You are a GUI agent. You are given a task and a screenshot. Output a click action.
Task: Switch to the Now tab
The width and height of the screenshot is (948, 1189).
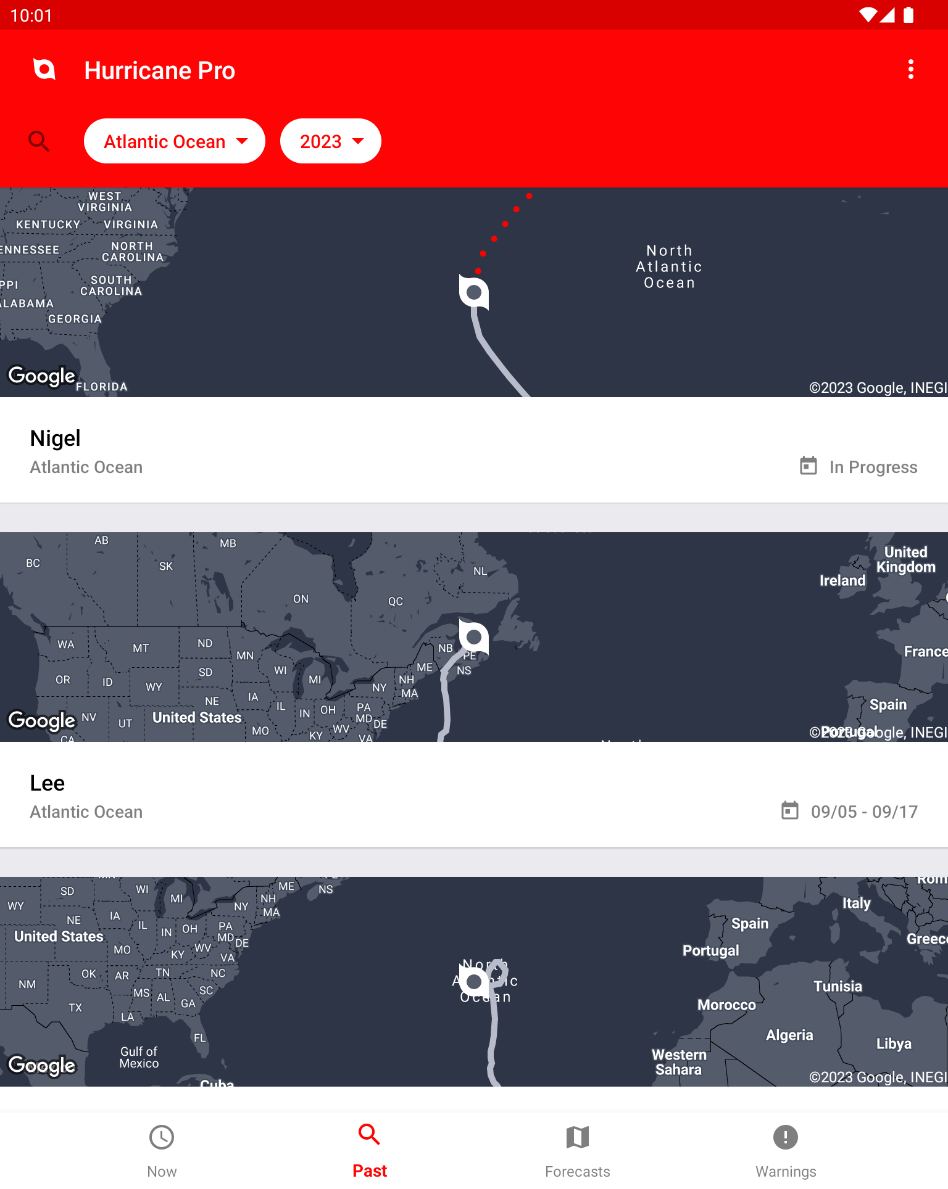162,1151
